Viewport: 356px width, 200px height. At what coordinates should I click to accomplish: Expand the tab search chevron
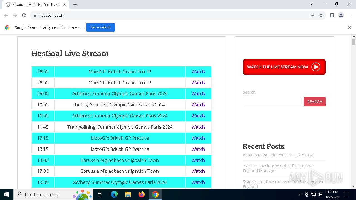[311, 4]
